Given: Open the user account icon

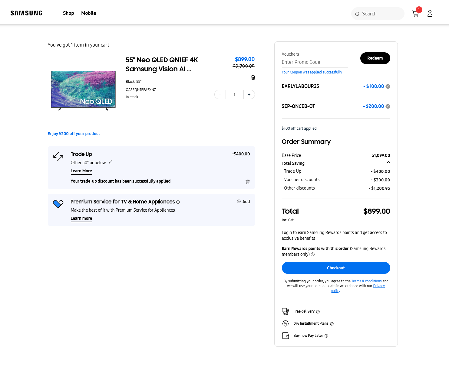Looking at the screenshot, I should [x=430, y=13].
